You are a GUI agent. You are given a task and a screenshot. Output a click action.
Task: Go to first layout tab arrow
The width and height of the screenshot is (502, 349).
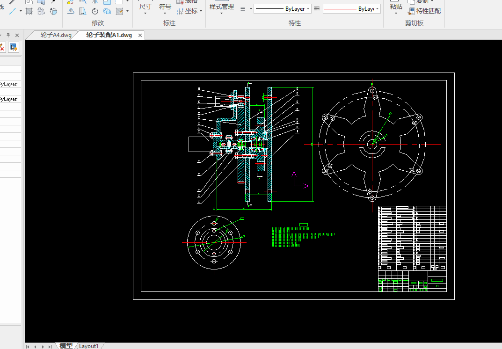click(28, 346)
